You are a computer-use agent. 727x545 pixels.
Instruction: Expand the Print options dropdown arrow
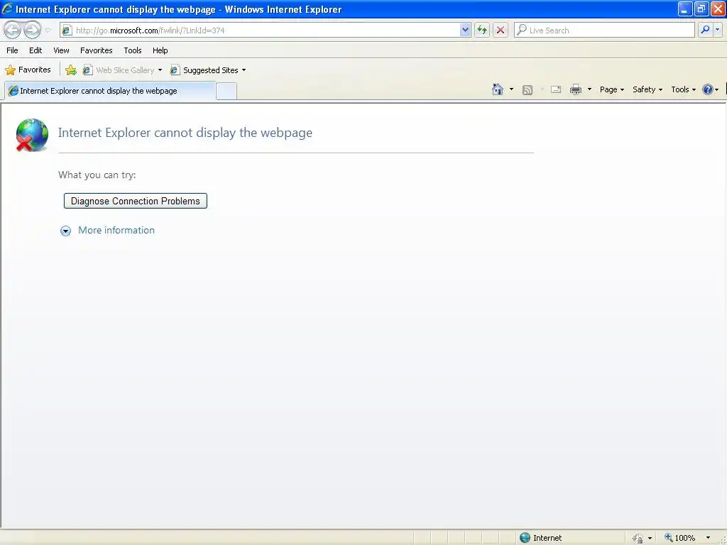(589, 89)
